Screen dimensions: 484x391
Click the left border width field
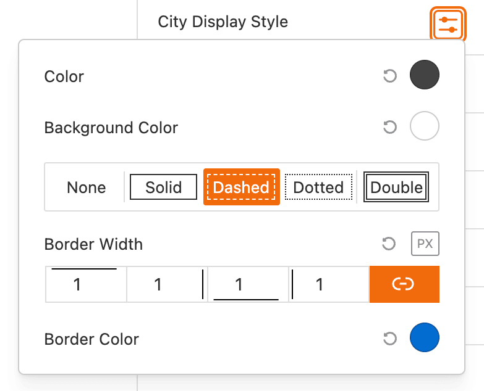click(328, 284)
